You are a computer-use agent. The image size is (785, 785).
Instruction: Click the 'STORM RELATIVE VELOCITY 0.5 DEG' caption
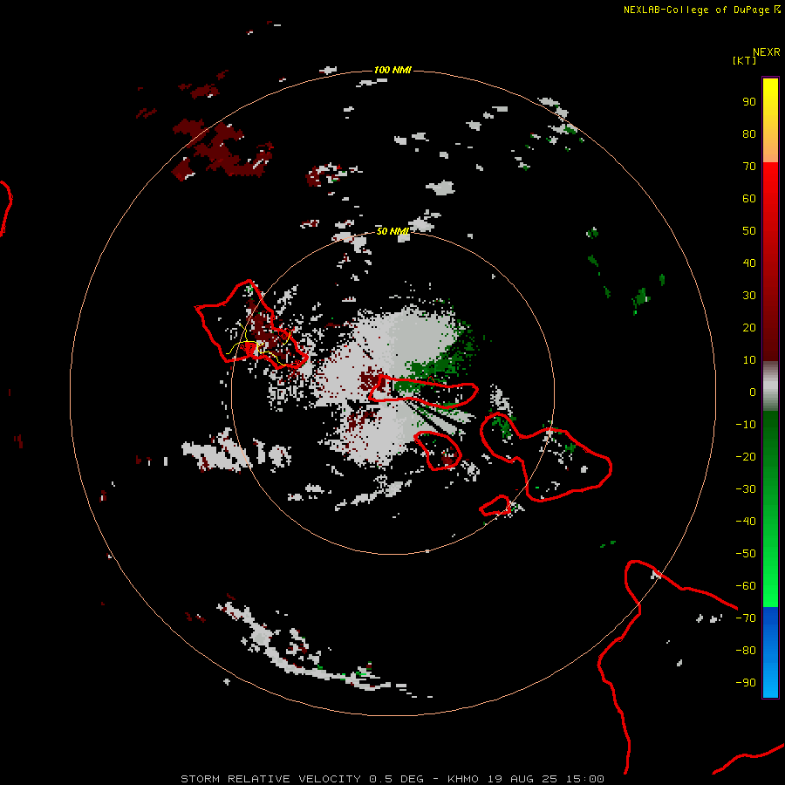tap(302, 779)
